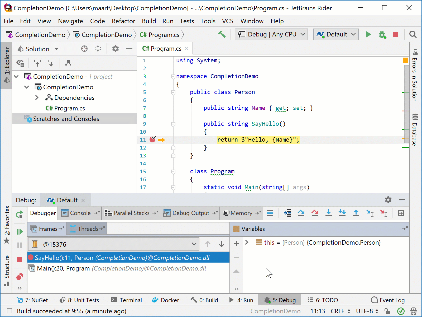Switch to the Parallel Stacks tab
The height and width of the screenshot is (317, 422).
[x=131, y=213]
